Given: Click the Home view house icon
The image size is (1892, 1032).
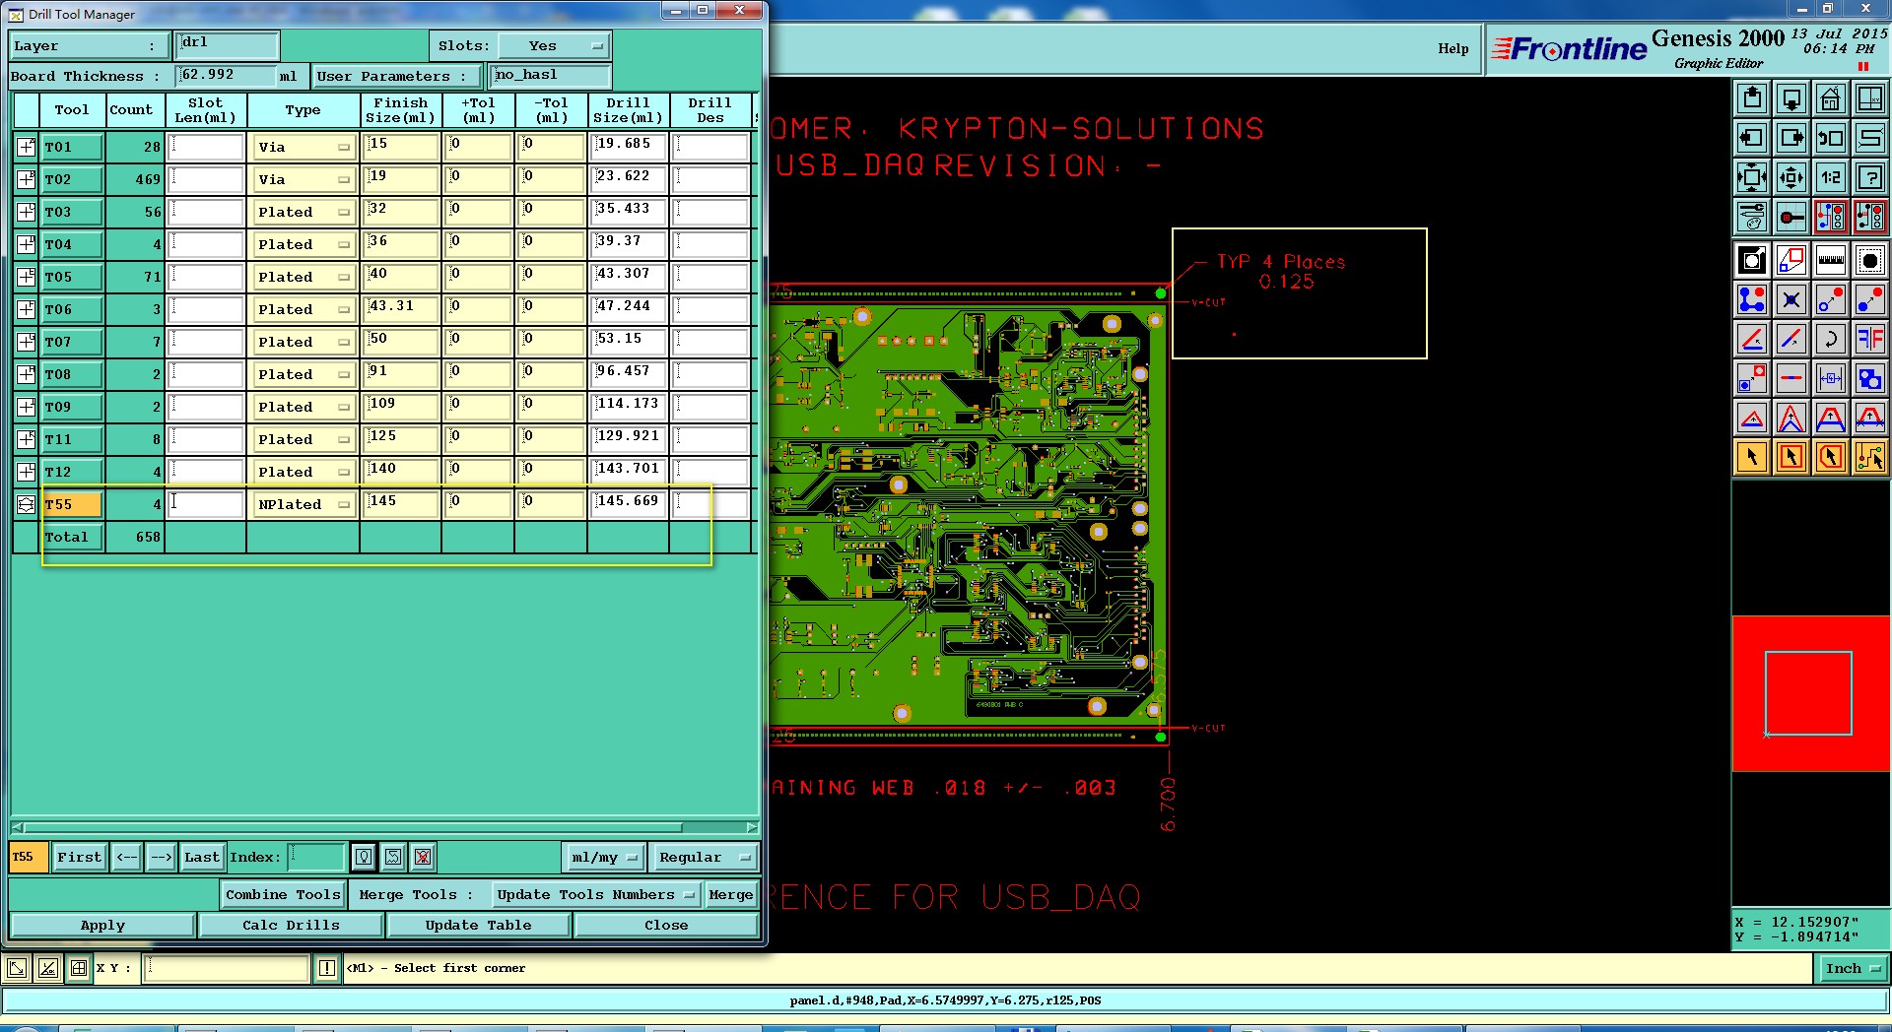Looking at the screenshot, I should [x=1831, y=98].
